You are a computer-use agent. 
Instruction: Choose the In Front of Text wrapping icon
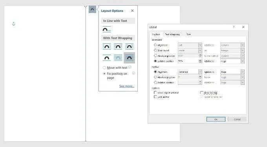coord(129,58)
